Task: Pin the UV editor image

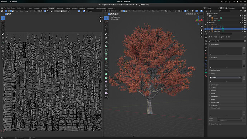Action: pyautogui.click(x=69, y=11)
